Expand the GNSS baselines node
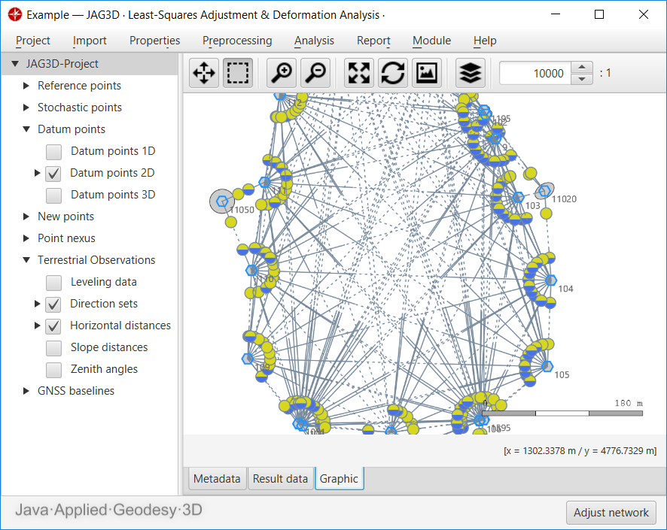The height and width of the screenshot is (530, 667). pos(26,391)
